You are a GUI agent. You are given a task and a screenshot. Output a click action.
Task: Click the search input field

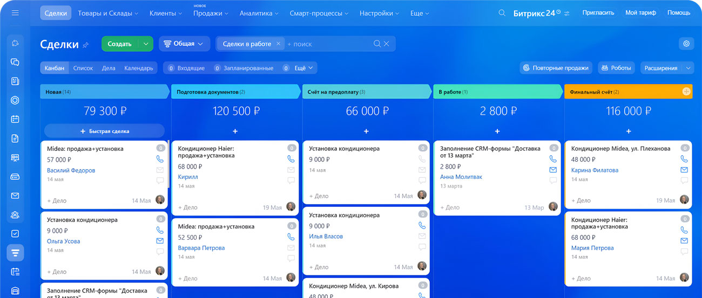coord(327,44)
